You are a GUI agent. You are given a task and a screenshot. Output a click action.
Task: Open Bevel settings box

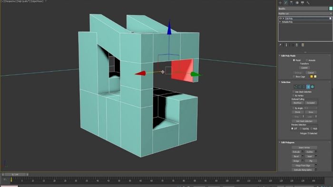point(303,156)
